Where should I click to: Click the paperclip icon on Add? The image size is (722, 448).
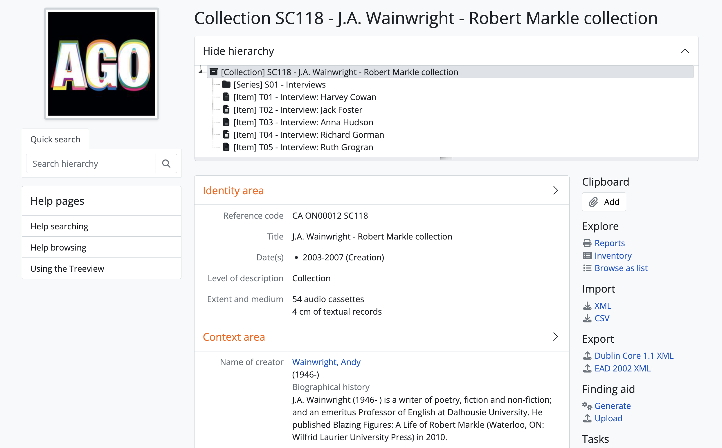(x=593, y=202)
